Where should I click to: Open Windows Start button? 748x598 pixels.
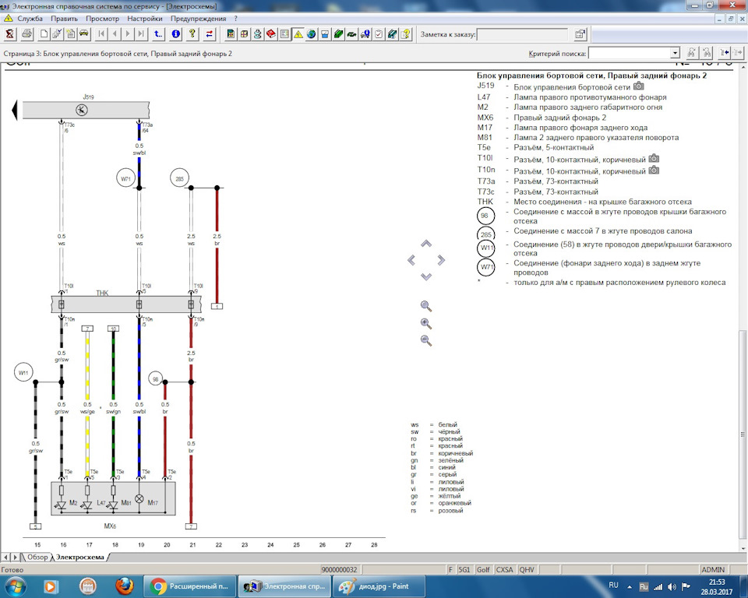click(x=16, y=586)
